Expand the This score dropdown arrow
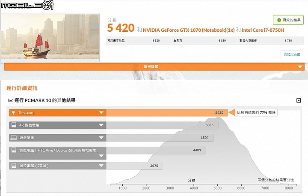The height and width of the screenshot is (196, 308). (101, 113)
